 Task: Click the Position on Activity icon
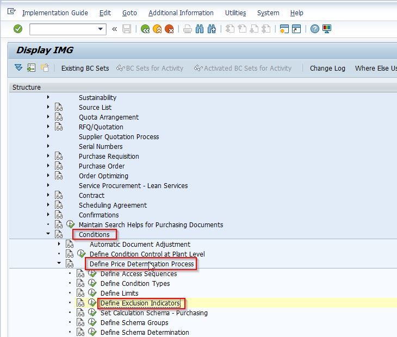(x=31, y=68)
